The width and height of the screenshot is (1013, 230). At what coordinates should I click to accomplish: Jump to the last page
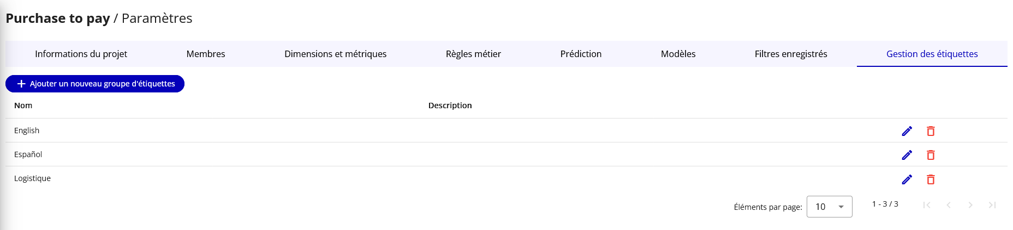992,205
